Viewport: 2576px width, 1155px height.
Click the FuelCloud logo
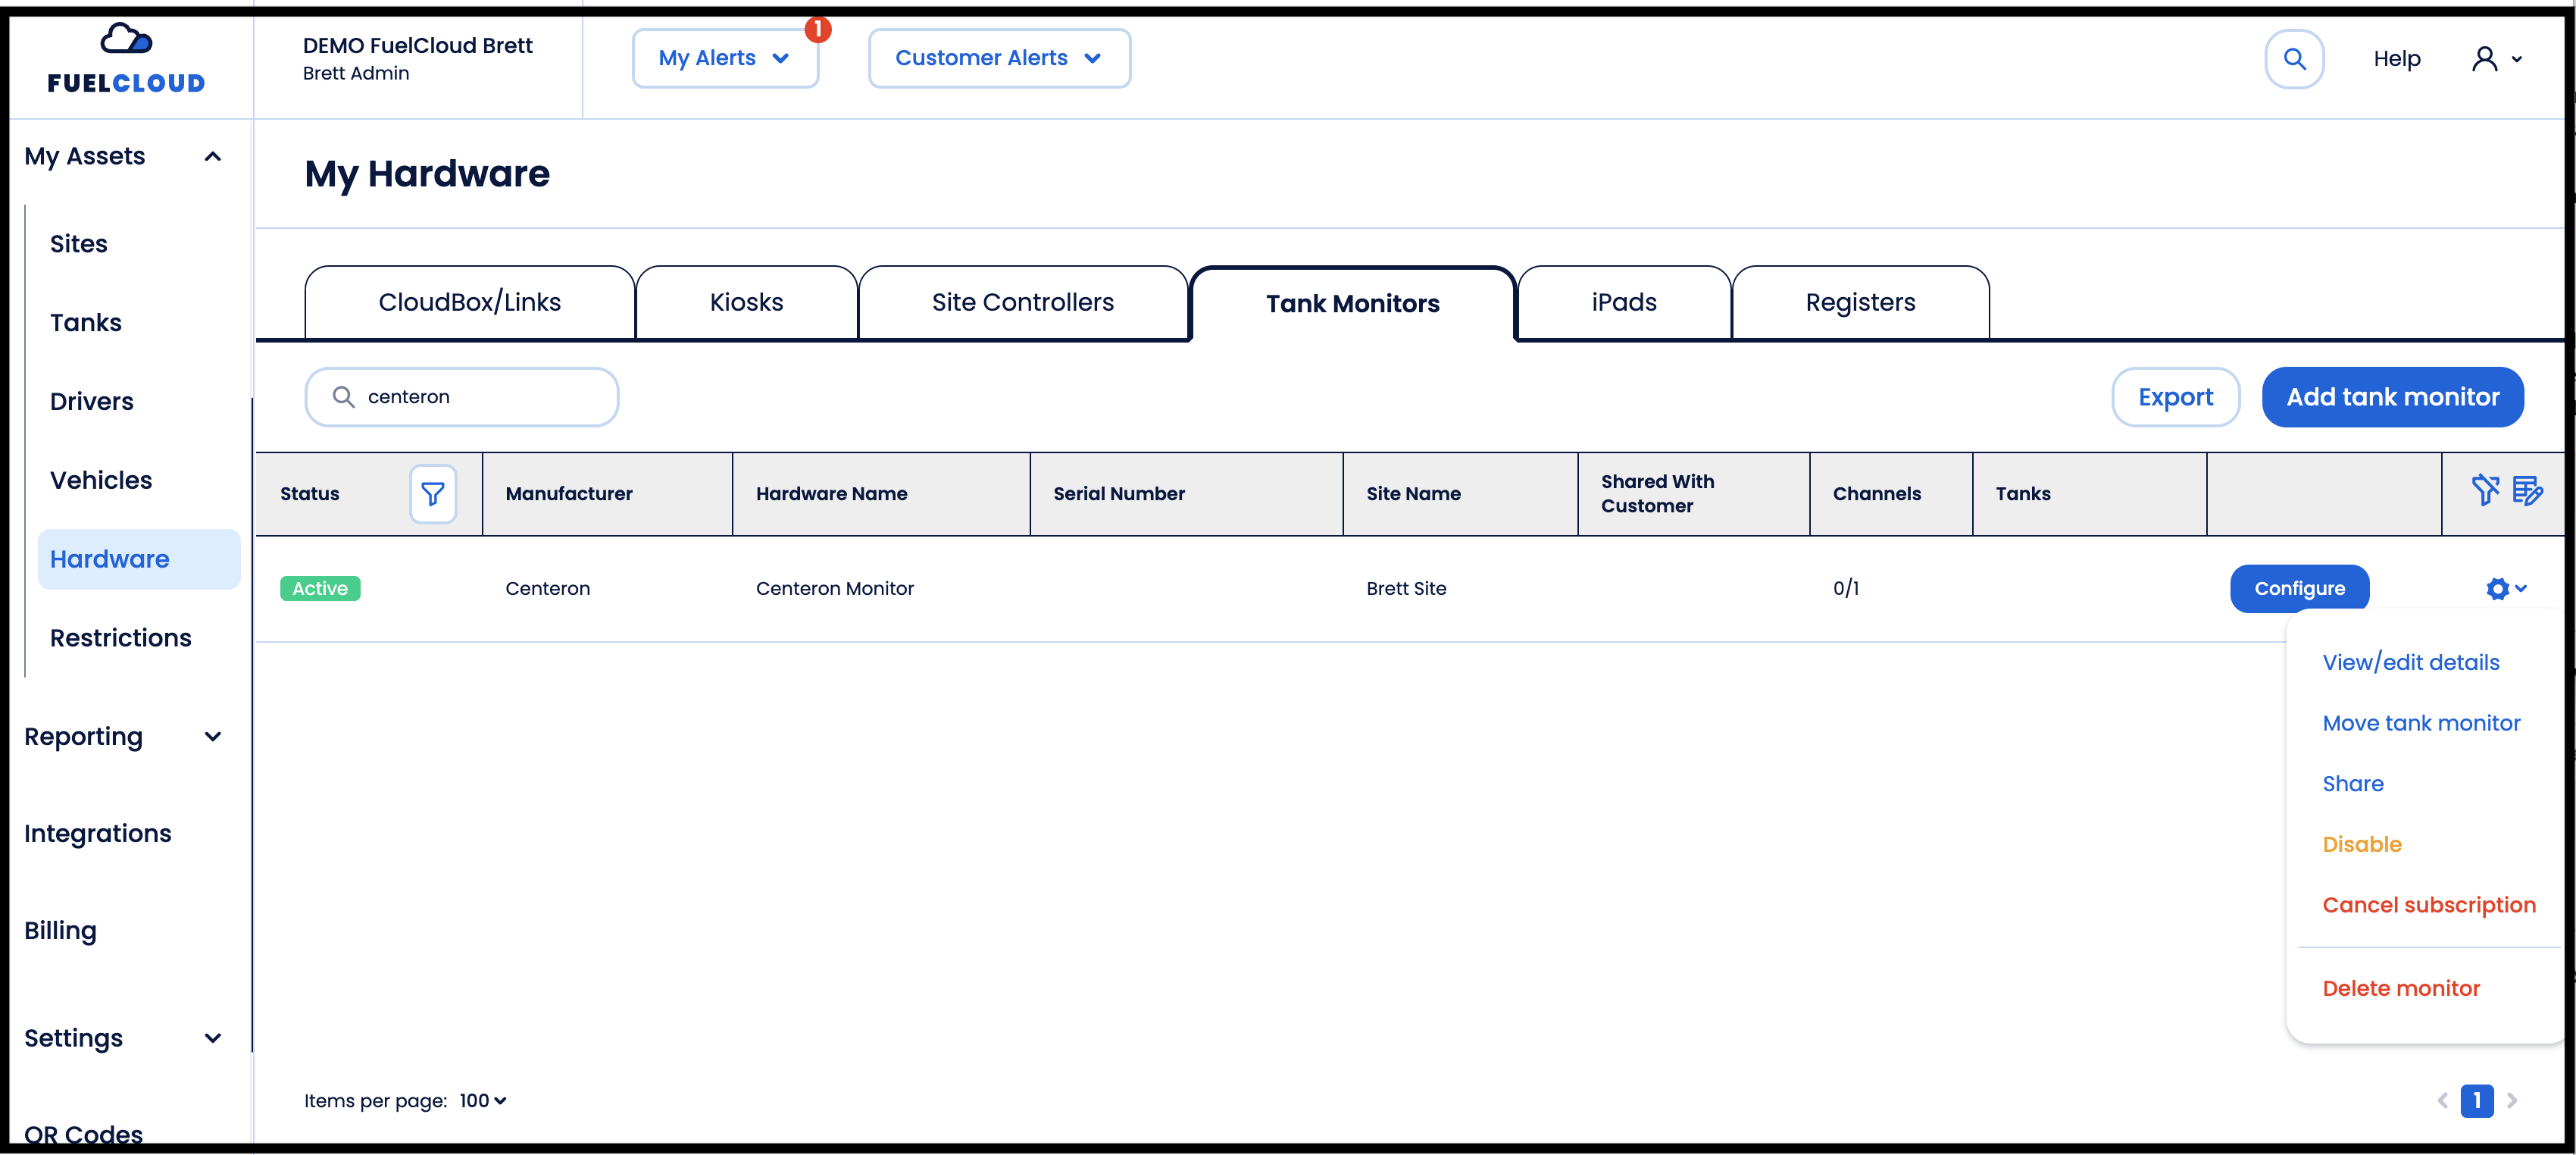[x=126, y=58]
